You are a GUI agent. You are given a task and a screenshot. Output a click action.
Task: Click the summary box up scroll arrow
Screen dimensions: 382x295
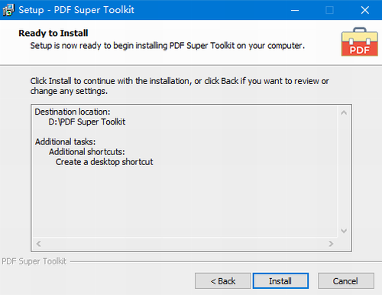point(344,112)
